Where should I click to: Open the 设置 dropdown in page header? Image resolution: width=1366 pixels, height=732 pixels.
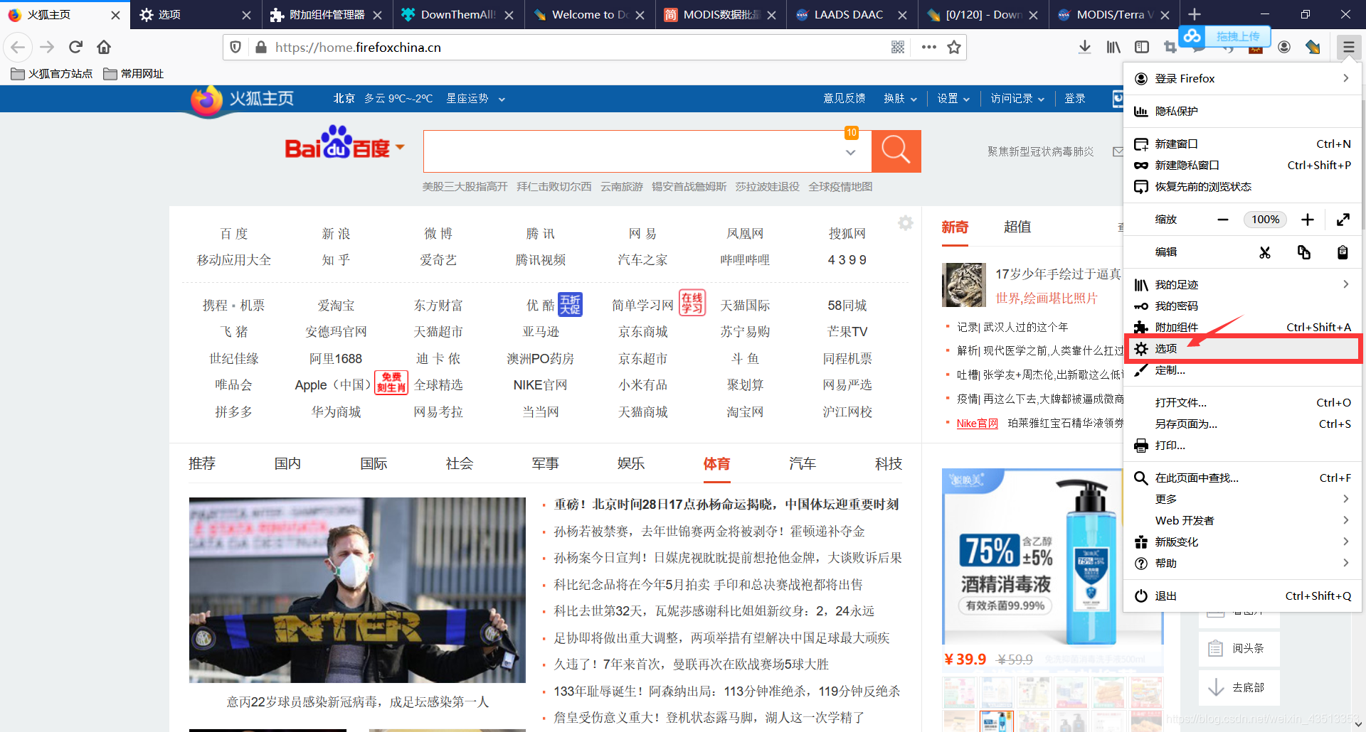tap(953, 99)
